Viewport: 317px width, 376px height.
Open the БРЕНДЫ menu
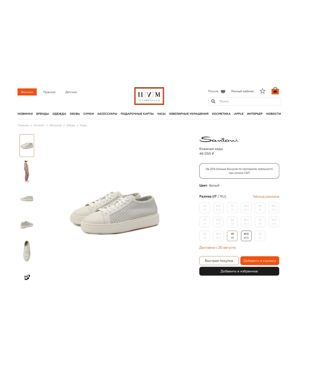pyautogui.click(x=43, y=114)
